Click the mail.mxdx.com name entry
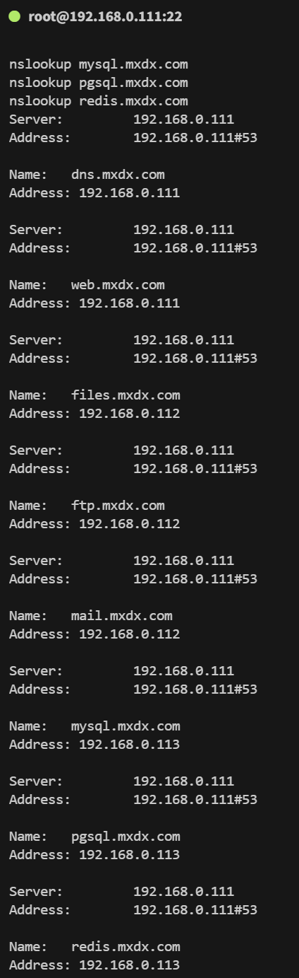This screenshot has width=299, height=978. [122, 616]
